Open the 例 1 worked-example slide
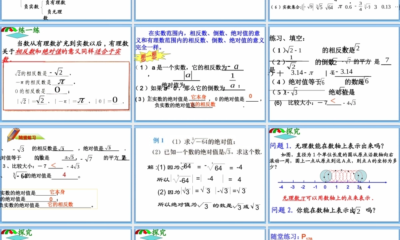Viewport: 400px width, 240px height. [x=200, y=175]
